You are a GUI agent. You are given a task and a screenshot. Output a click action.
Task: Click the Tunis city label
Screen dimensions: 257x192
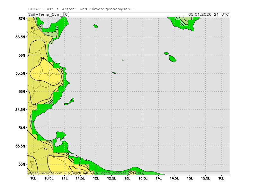(x=36, y=28)
